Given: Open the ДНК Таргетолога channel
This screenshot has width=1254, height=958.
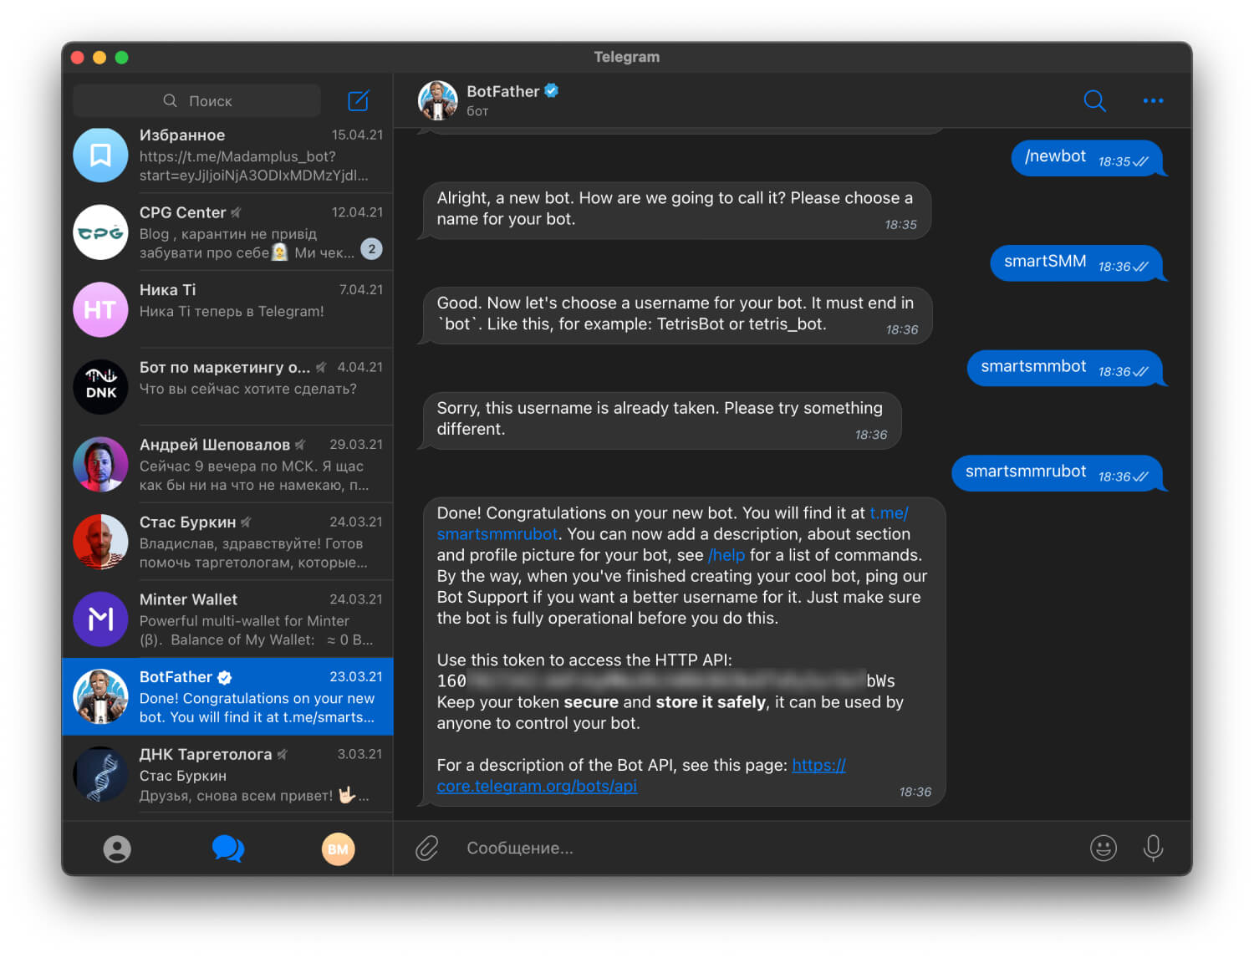Looking at the screenshot, I should pyautogui.click(x=227, y=774).
